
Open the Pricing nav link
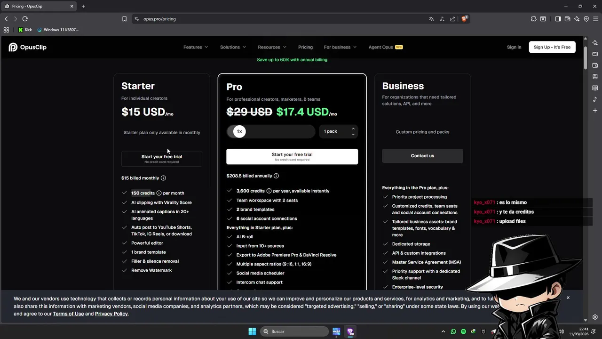point(305,47)
